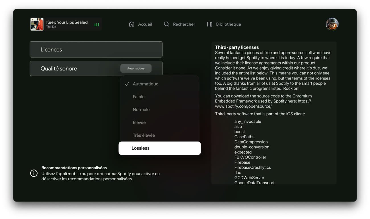Open the Licences settings row

[96, 49]
